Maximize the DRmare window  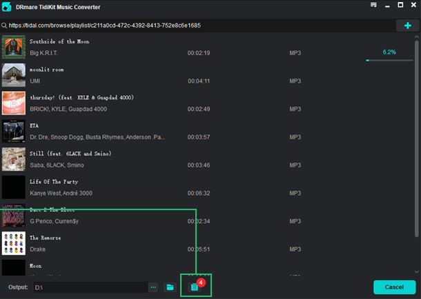pyautogui.click(x=400, y=5)
